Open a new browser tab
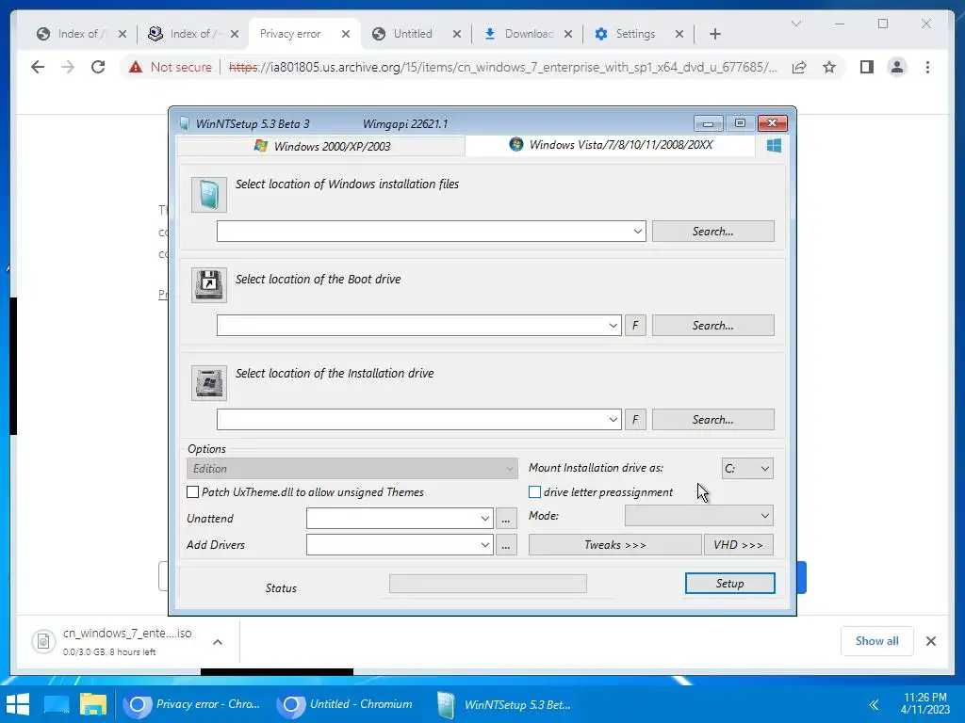 pyautogui.click(x=714, y=34)
